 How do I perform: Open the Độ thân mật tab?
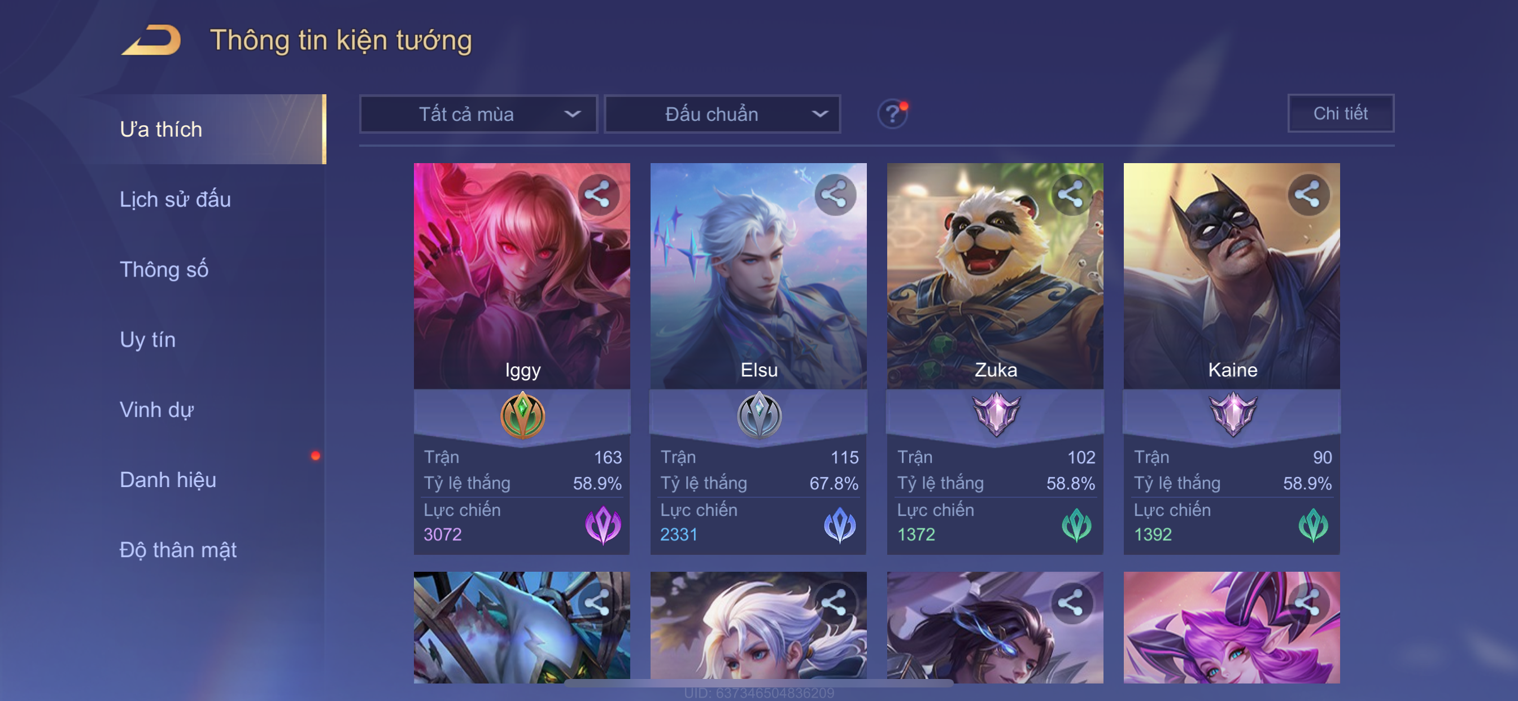pos(178,550)
